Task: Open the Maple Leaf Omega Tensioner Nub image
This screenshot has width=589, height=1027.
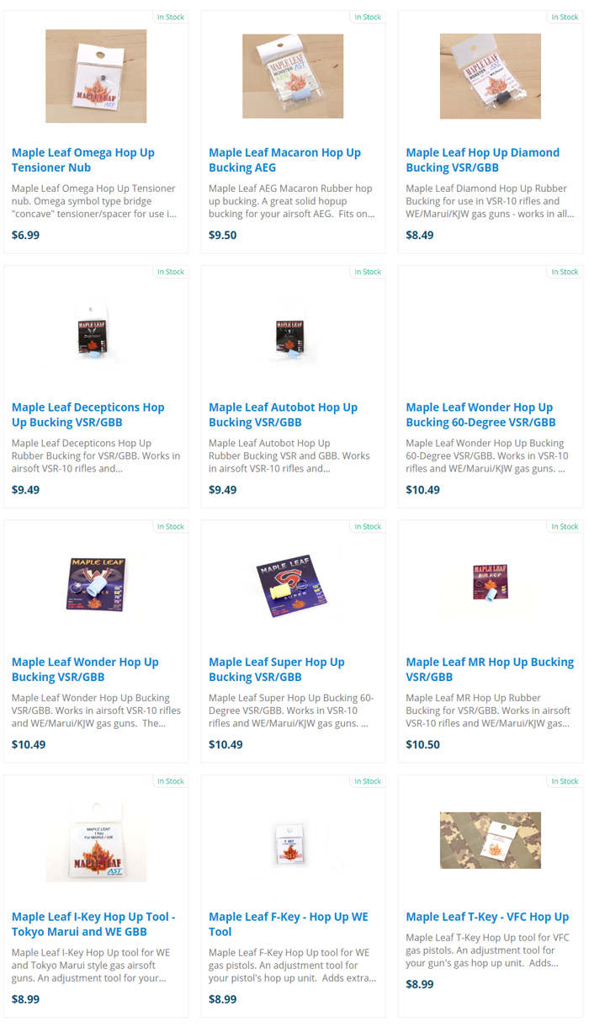Action: tap(96, 77)
